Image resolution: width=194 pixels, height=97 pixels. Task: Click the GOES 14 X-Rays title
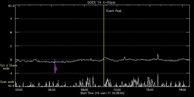pos(102,3)
